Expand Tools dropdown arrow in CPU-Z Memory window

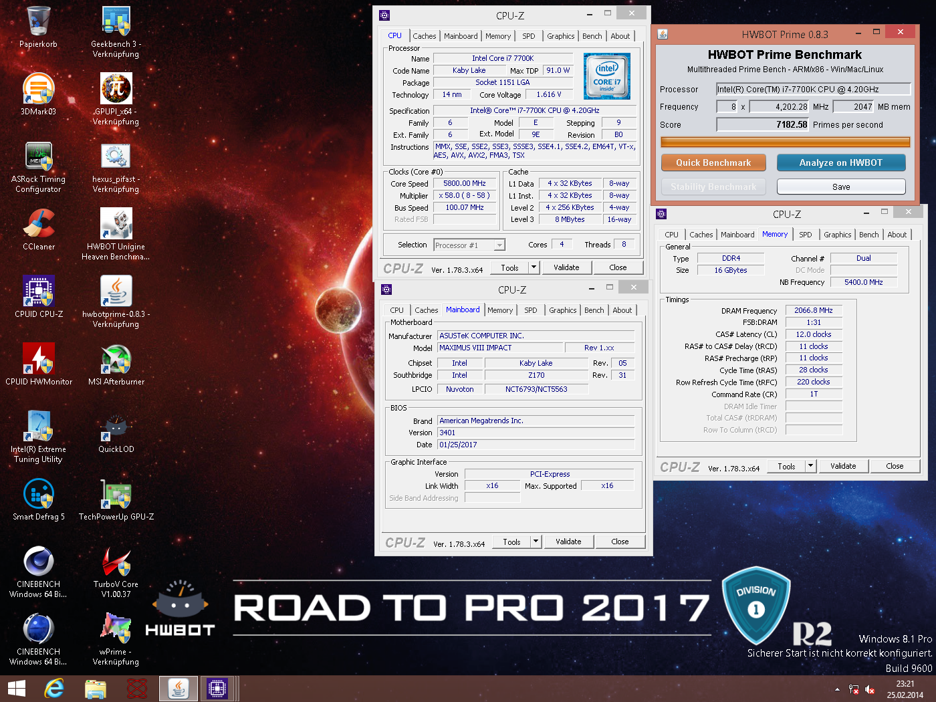[x=810, y=466]
